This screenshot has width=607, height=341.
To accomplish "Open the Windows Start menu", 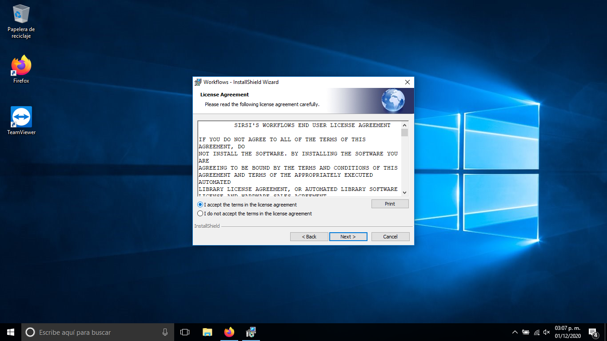I will pyautogui.click(x=11, y=332).
